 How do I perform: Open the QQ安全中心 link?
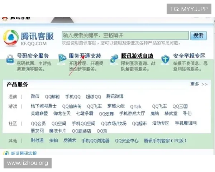point(127,141)
